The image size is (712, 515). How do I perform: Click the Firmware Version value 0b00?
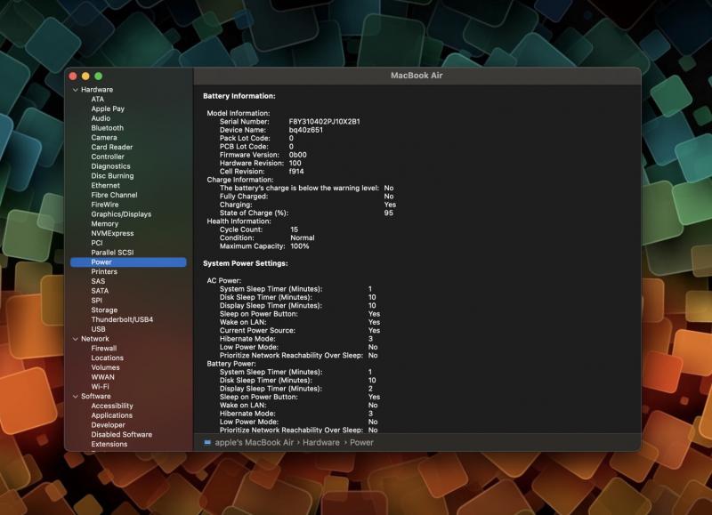click(297, 155)
